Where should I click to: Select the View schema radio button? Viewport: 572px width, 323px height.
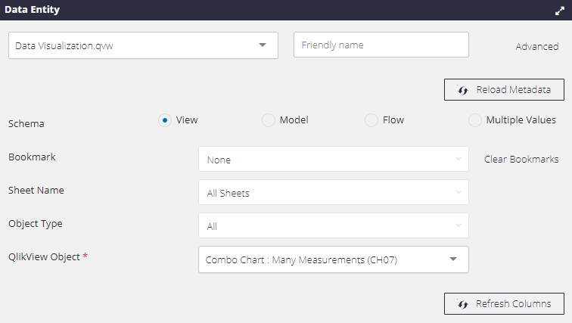point(165,120)
